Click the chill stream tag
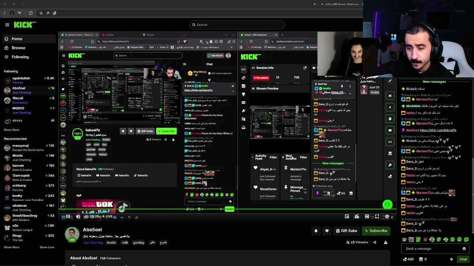 125,243
